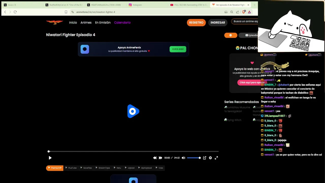Open the En Emisión menu item
The image size is (325, 183).
pyautogui.click(x=103, y=23)
